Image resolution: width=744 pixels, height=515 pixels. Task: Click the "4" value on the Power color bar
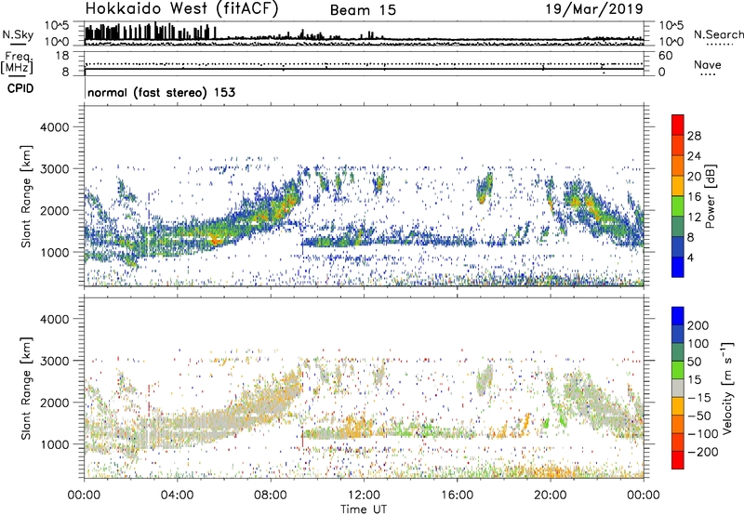[690, 257]
